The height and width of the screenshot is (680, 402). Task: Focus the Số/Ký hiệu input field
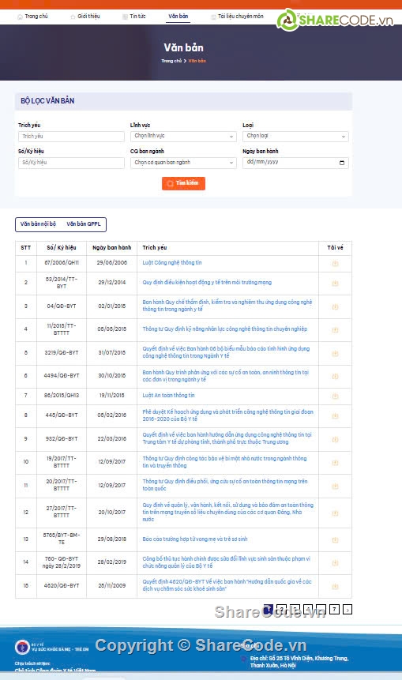point(71,163)
